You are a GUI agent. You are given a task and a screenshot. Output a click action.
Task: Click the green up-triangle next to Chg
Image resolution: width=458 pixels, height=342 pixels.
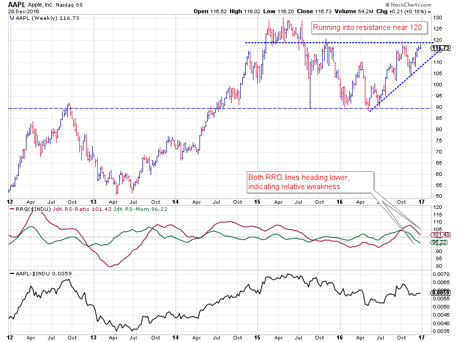pyautogui.click(x=430, y=11)
